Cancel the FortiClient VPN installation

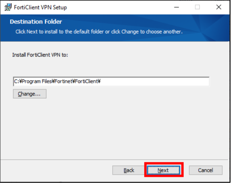point(205,170)
